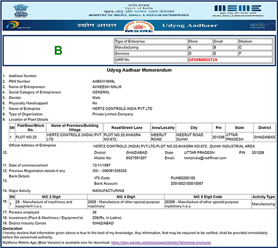The width and height of the screenshot is (278, 248).
Task: Click the Activity Type column header
Action: click(x=264, y=197)
